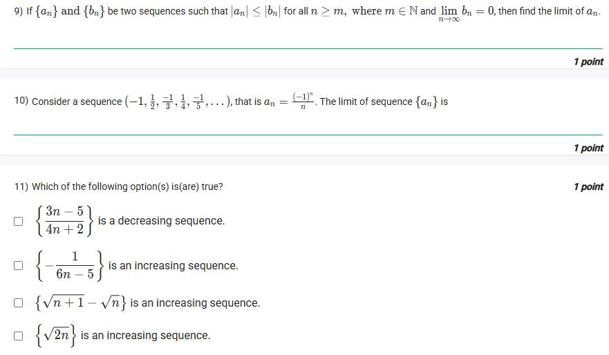This screenshot has height=355, width=609.
Task: Click the √(2n) formula in the last option
Action: tap(56, 335)
